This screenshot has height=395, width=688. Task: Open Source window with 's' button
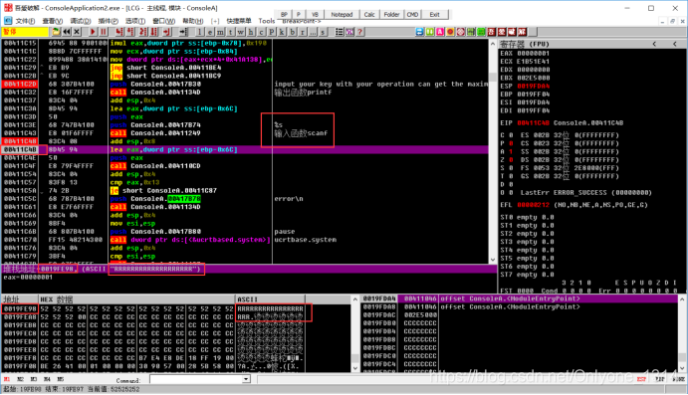pyautogui.click(x=323, y=32)
